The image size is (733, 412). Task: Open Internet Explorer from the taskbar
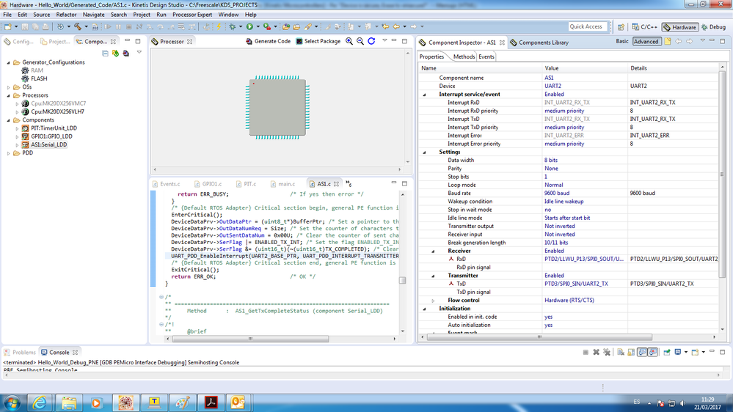(x=40, y=402)
